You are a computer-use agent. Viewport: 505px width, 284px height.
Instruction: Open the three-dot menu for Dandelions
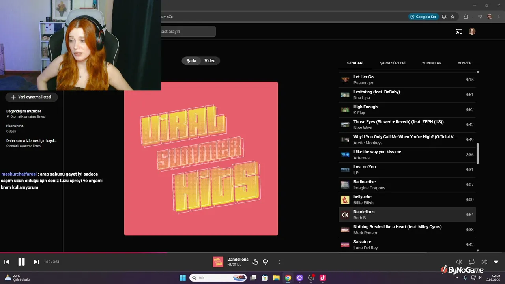tap(279, 262)
